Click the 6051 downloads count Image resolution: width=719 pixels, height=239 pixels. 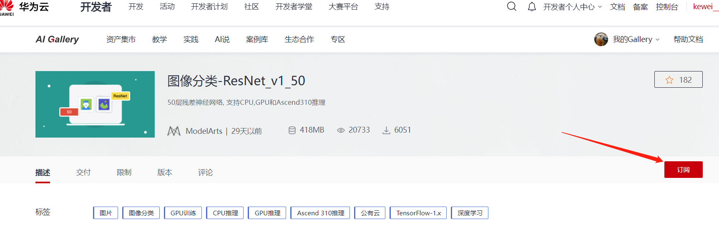point(402,130)
